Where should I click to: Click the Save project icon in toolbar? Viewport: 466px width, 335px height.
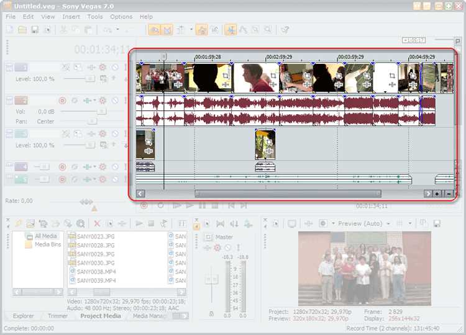[x=35, y=30]
